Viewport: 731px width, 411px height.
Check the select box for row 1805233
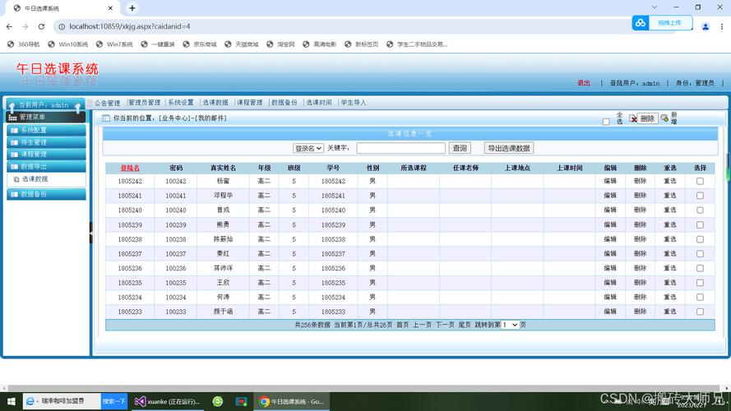pyautogui.click(x=700, y=312)
